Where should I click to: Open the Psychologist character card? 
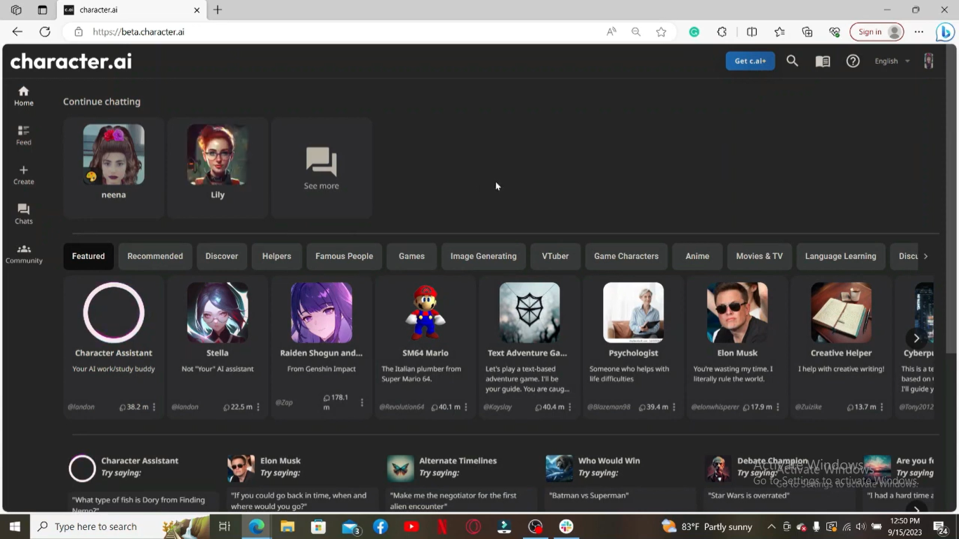coord(633,347)
